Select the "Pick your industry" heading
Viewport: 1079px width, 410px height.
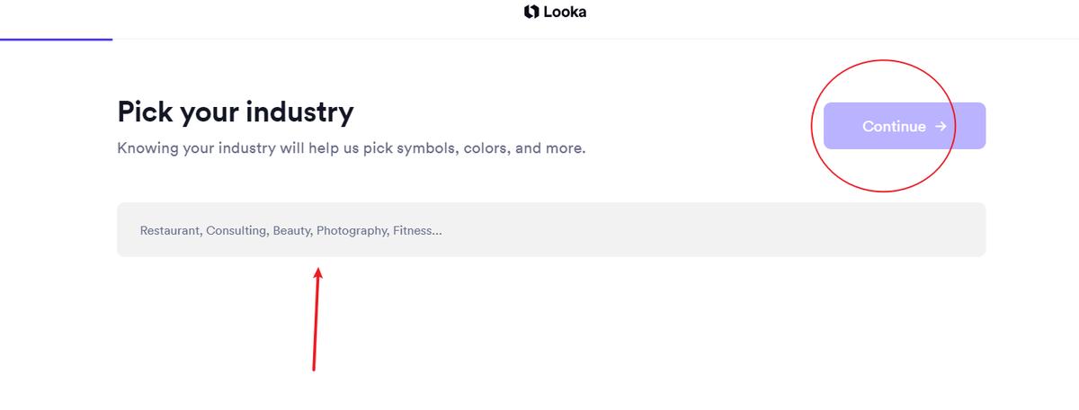pyautogui.click(x=236, y=112)
